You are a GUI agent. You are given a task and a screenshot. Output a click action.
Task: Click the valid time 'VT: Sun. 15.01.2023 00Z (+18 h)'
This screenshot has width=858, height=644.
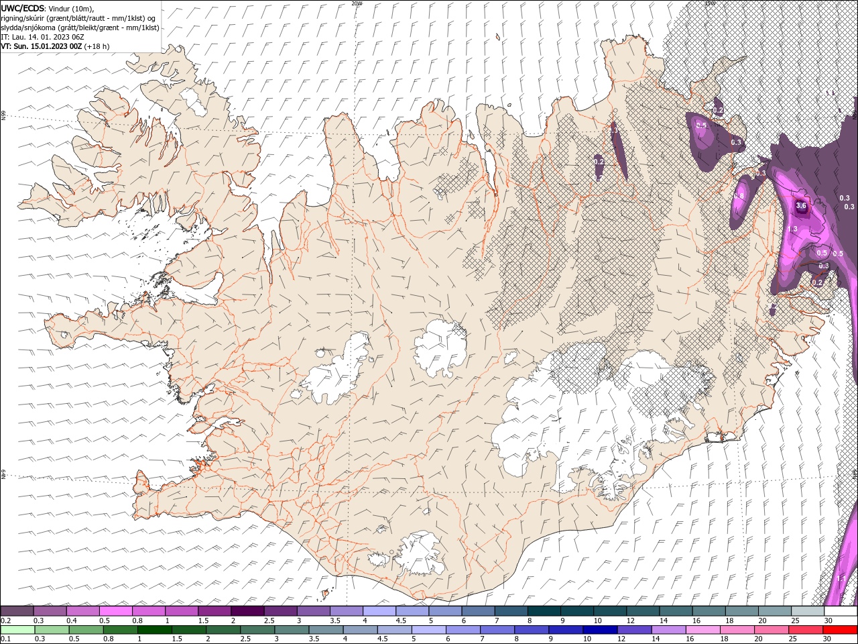click(55, 46)
